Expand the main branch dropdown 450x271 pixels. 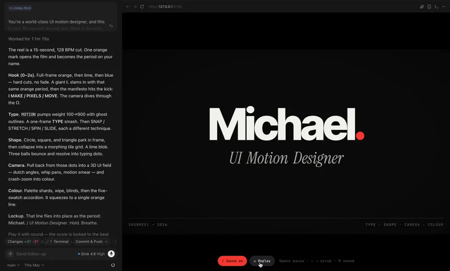click(13, 265)
